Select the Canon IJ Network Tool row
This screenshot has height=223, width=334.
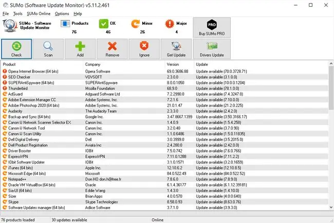[165, 128]
